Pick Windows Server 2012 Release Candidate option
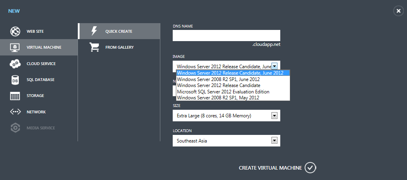 pos(233,85)
